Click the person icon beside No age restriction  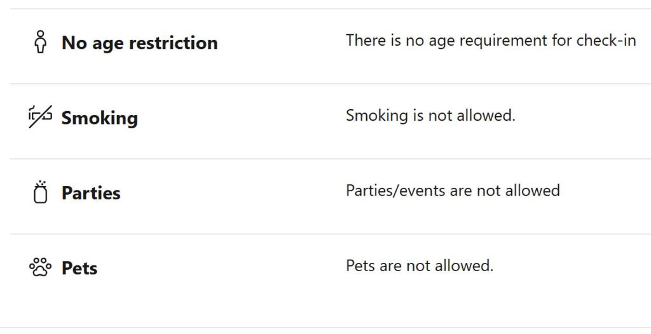pos(40,41)
